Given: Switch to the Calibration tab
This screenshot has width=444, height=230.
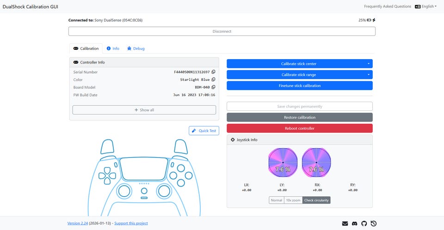Looking at the screenshot, I should tap(86, 48).
